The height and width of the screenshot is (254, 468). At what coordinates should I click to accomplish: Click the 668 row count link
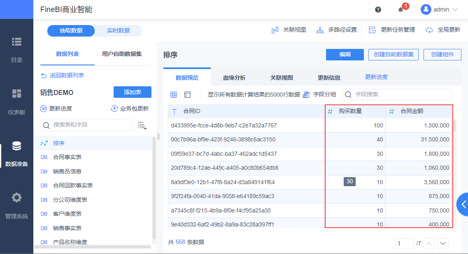(x=180, y=242)
